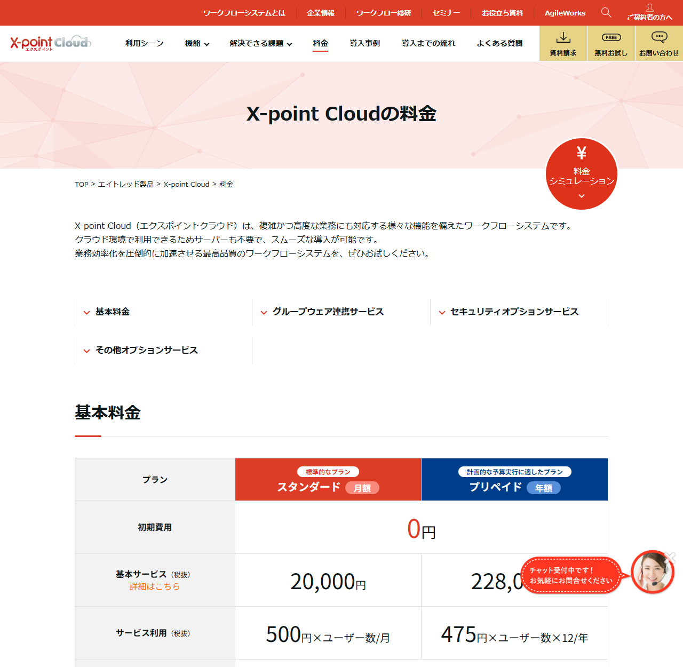Click the 資料請求 download icon
683x667 pixels.
(x=563, y=43)
